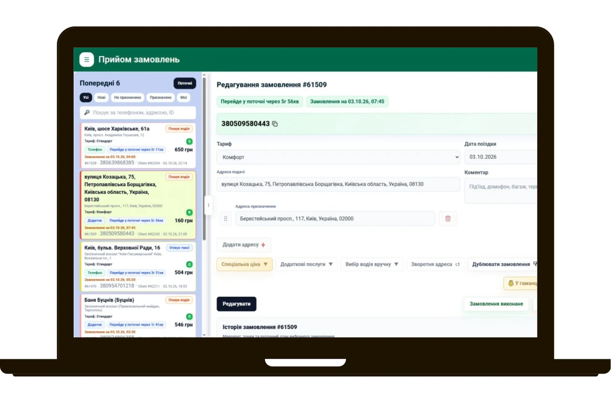
Task: Click the panel splitter handle between list and form
Action: [208, 205]
